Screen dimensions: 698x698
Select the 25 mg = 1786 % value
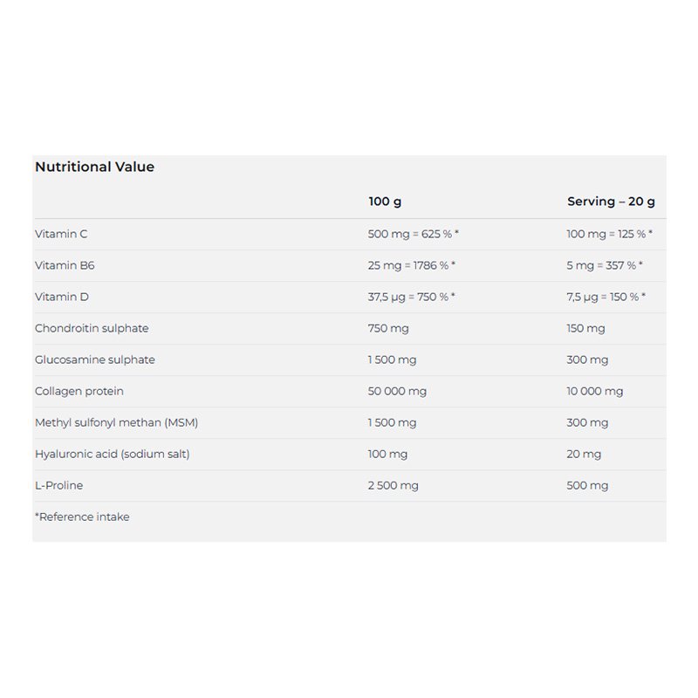[x=412, y=265]
